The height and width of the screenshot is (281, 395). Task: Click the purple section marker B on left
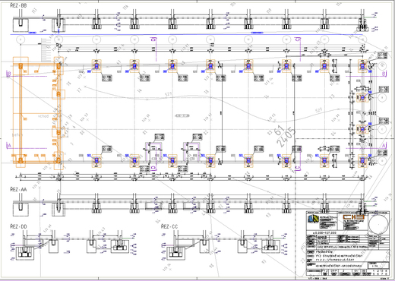point(9,74)
